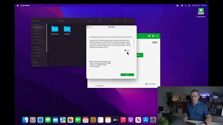The height and width of the screenshot is (125, 223).
Task: Select Recents in the Finder sidebar
Action: [38, 31]
